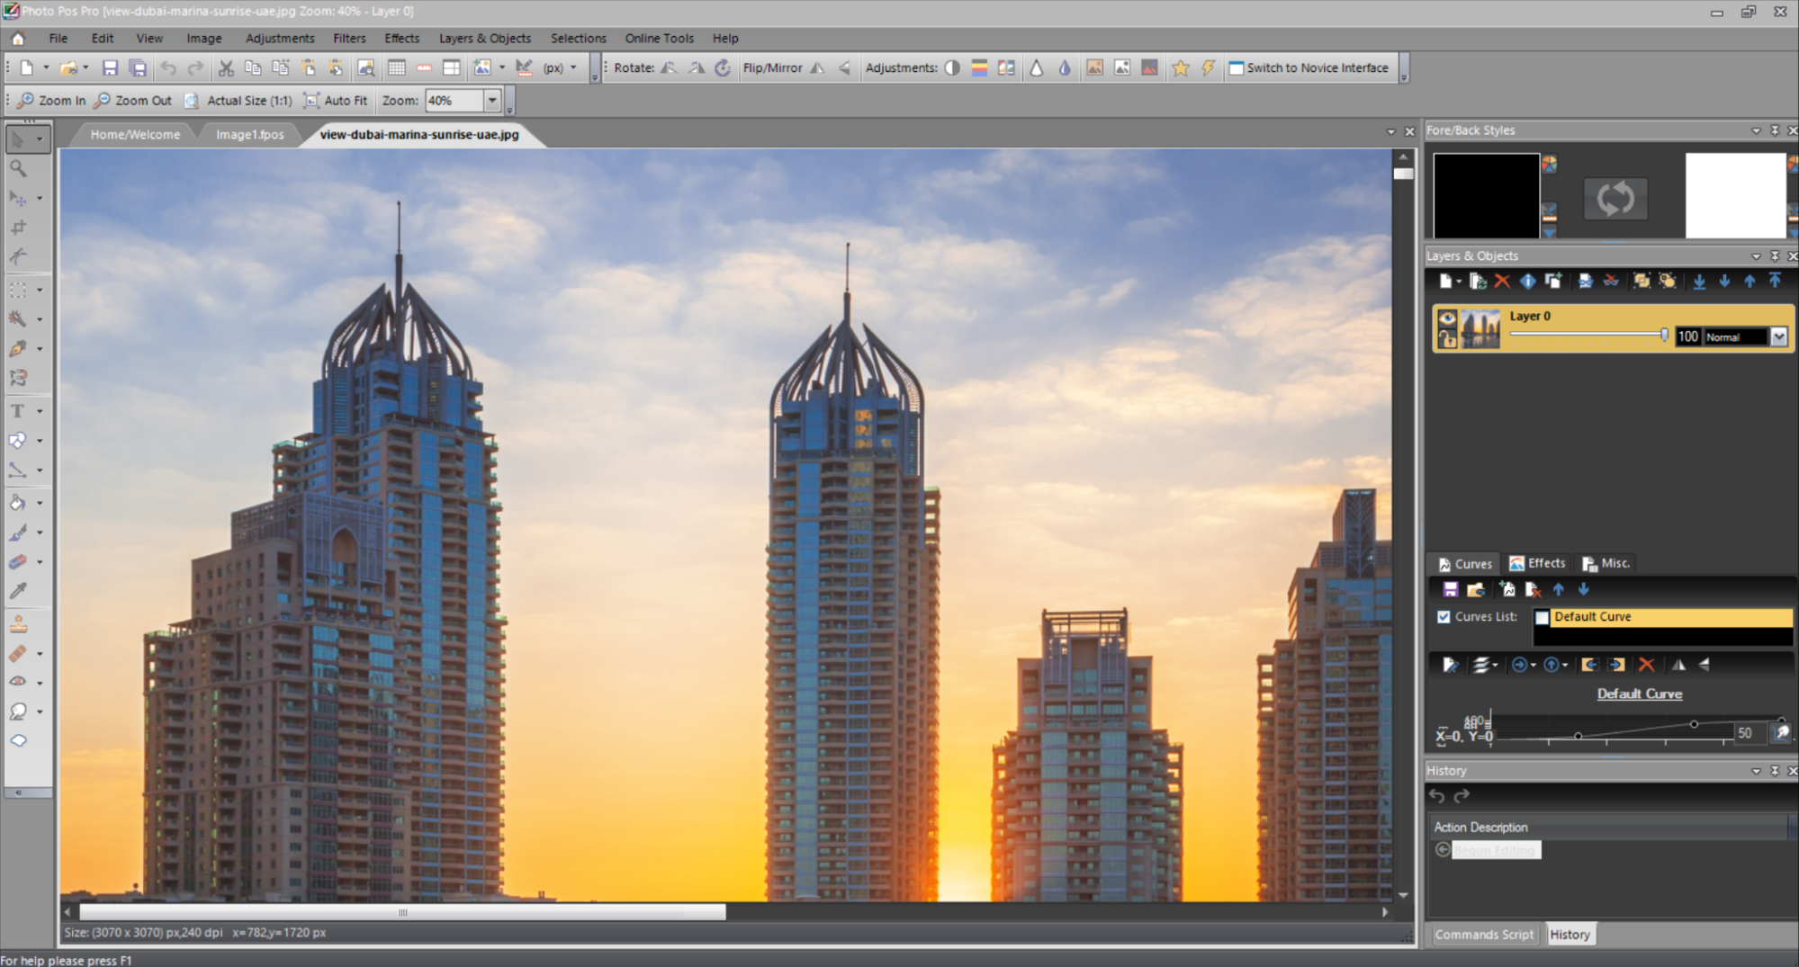
Task: Choose the Eyedropper color picker tool
Action: 17,591
